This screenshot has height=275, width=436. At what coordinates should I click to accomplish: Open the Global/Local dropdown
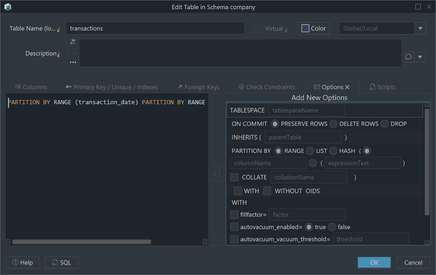click(420, 28)
